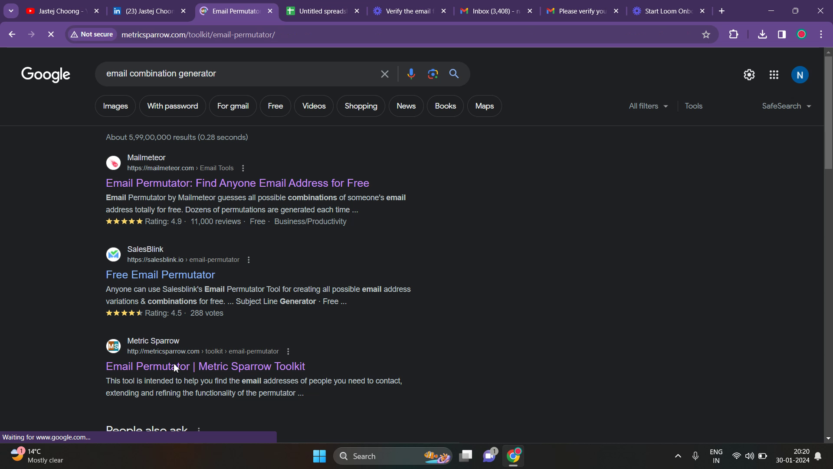
Task: Show hidden system tray icons
Action: (x=678, y=456)
